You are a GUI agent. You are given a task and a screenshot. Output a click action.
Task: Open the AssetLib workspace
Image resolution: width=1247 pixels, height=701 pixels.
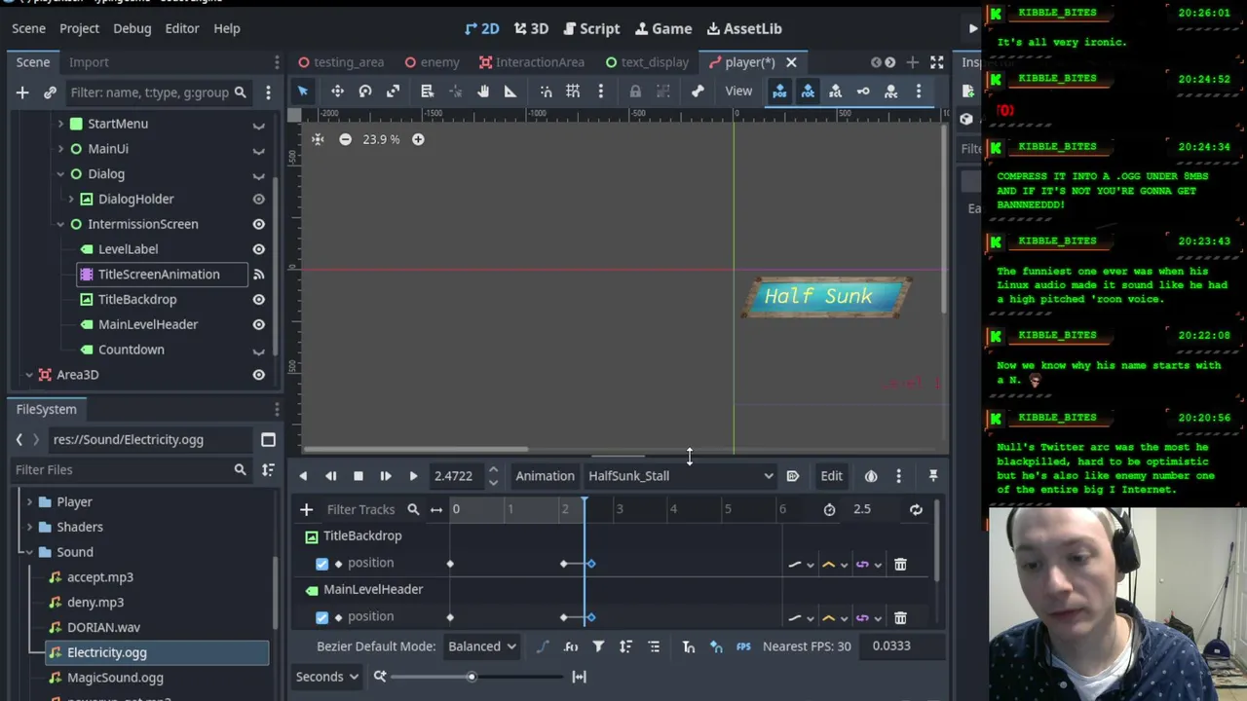tap(744, 28)
